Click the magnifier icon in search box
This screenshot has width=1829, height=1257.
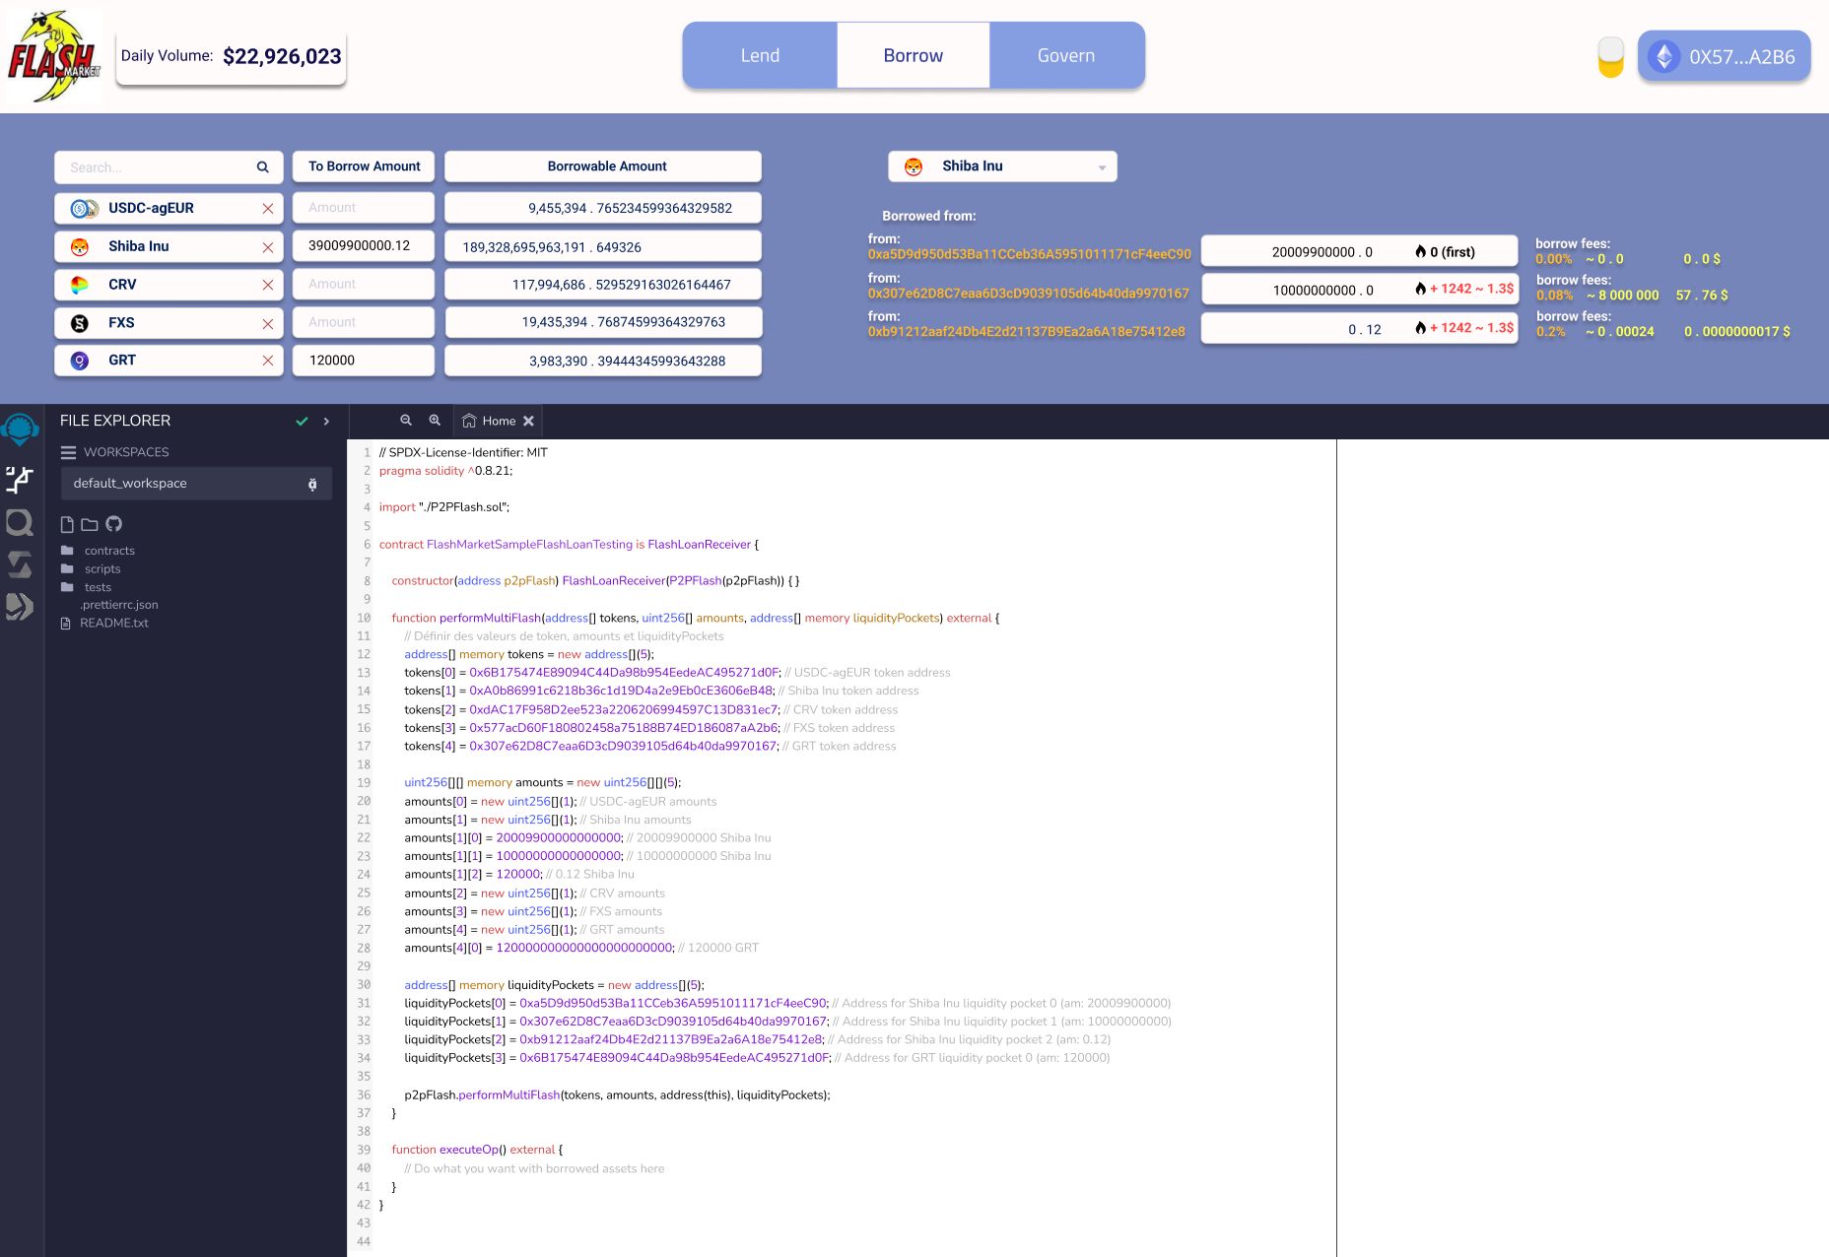pyautogui.click(x=263, y=167)
